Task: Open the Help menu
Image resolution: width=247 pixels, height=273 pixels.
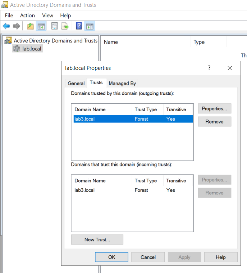Action: [x=65, y=15]
